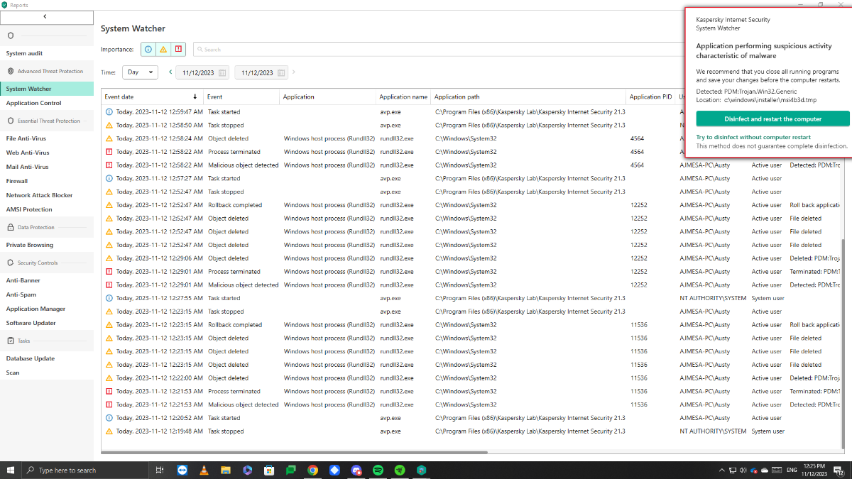Toggle the informational importance filter
This screenshot has height=479, width=852.
148,50
